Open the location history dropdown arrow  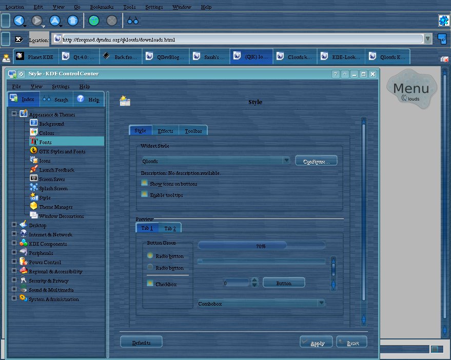pyautogui.click(x=428, y=38)
